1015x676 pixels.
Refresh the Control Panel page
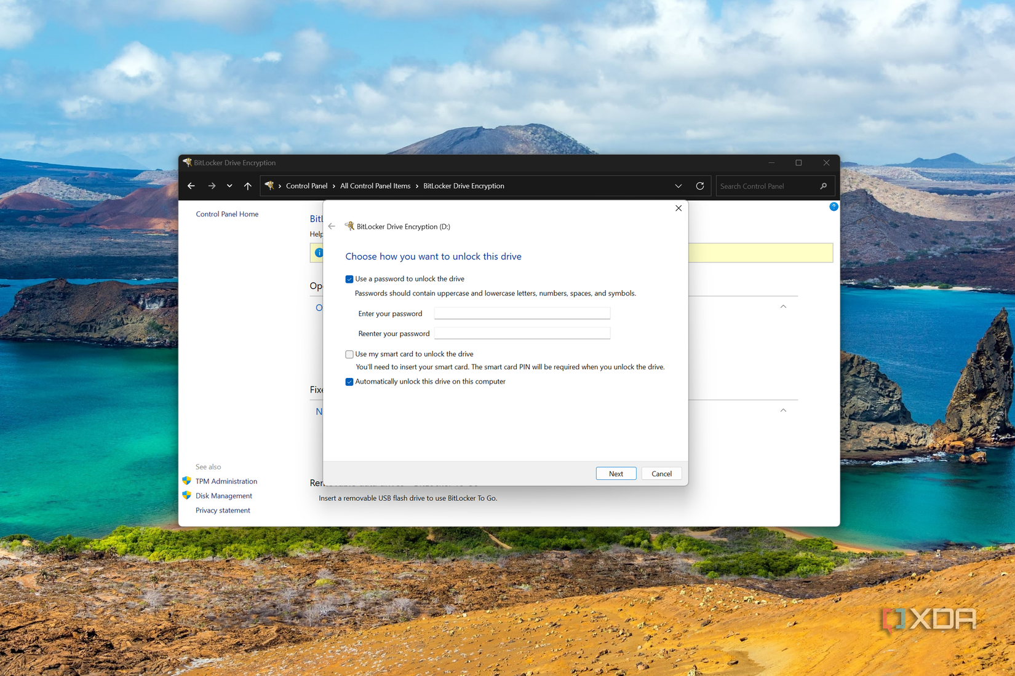(699, 186)
